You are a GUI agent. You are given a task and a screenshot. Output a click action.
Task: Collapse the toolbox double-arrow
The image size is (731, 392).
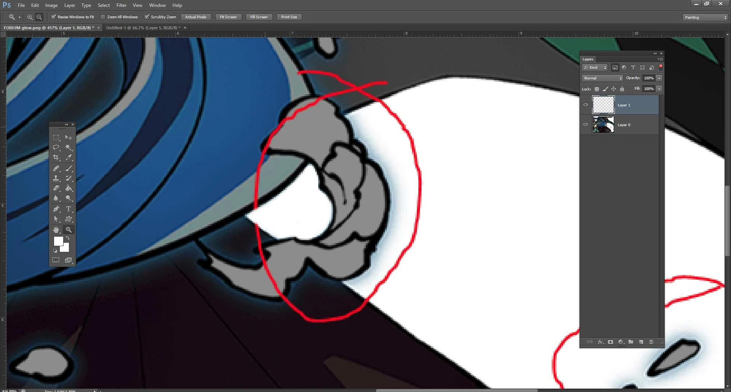tap(66, 125)
